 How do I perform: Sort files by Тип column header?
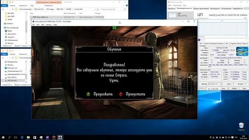pos(81,13)
